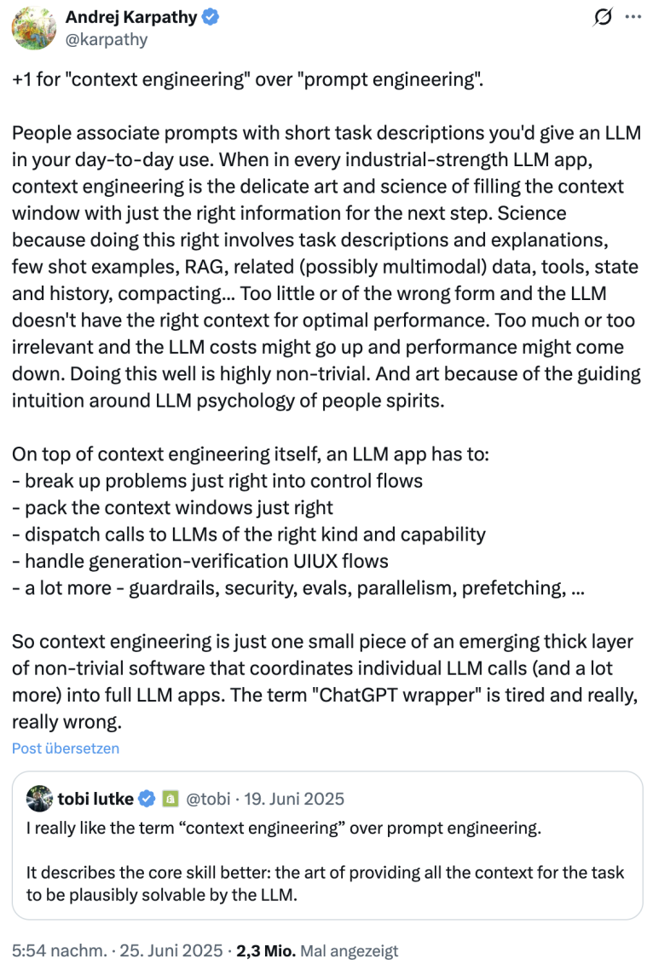This screenshot has height=976, width=653.
Task: Click the name 'Andrej Karpathy'
Action: tap(134, 14)
